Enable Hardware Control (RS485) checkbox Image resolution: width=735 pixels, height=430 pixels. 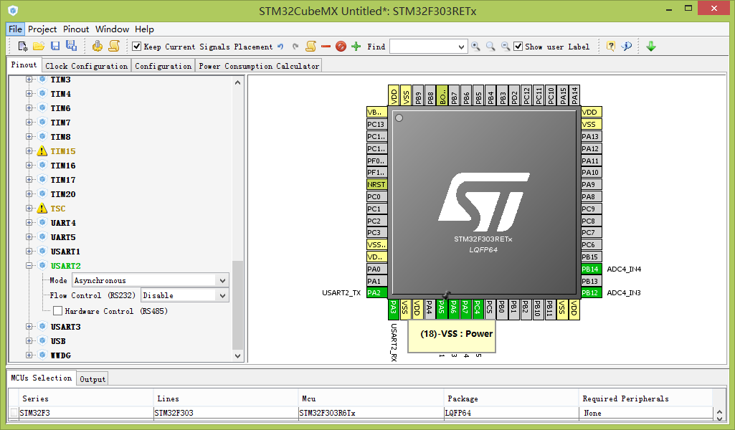pyautogui.click(x=57, y=310)
